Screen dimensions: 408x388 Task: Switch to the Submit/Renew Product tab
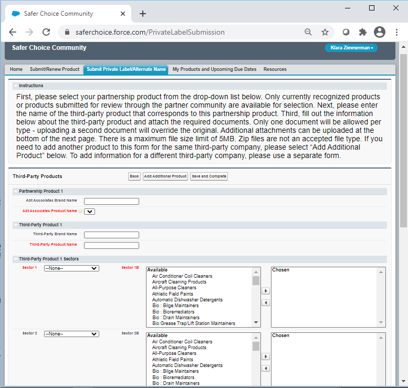click(x=55, y=69)
